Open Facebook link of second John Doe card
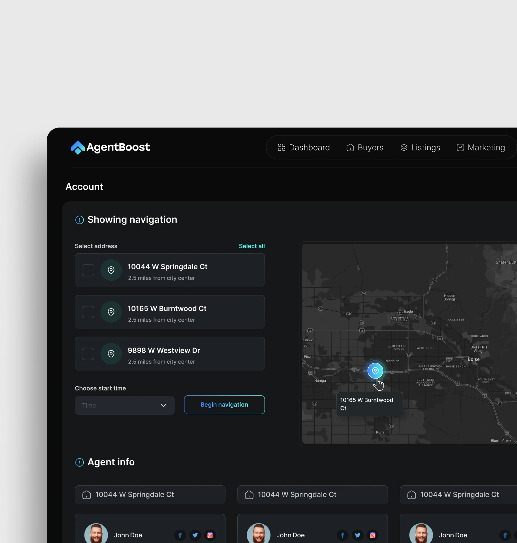The width and height of the screenshot is (517, 543). click(343, 535)
